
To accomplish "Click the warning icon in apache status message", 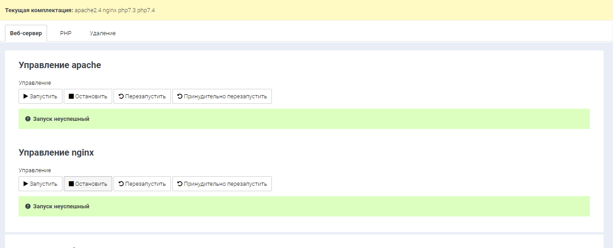I will (28, 119).
